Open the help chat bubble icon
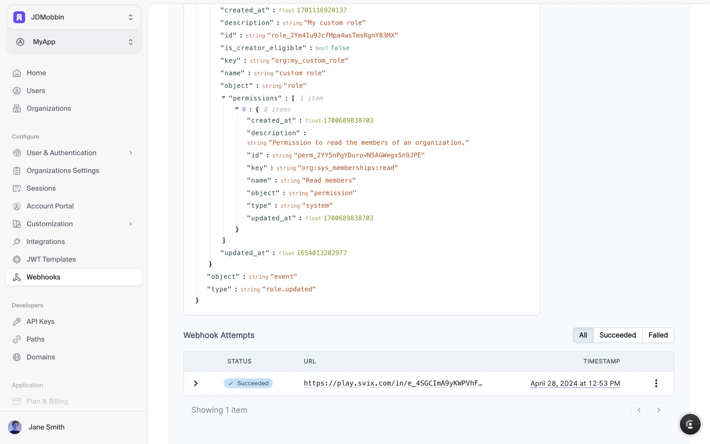The image size is (710, 444). (x=690, y=424)
